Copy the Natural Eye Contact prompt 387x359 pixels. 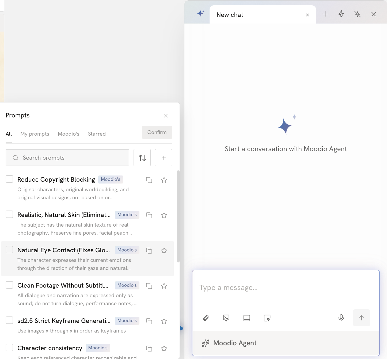pyautogui.click(x=149, y=251)
